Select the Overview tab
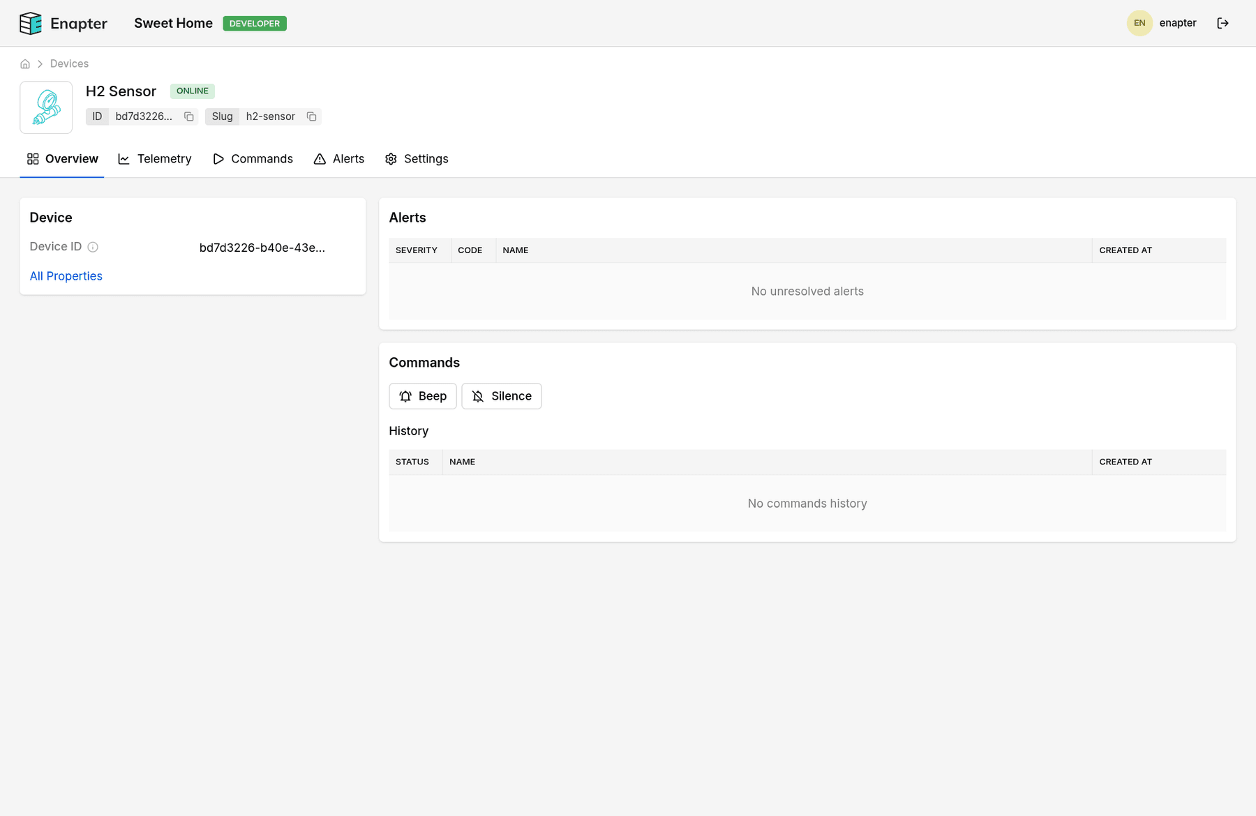Screen dimensions: 1256x816 [62, 159]
